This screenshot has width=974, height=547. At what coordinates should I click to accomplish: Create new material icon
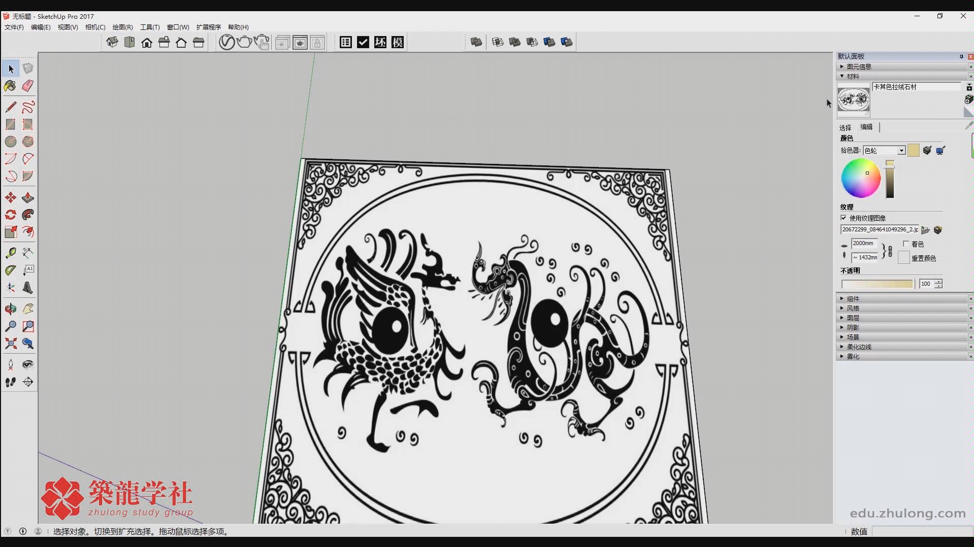click(x=969, y=99)
